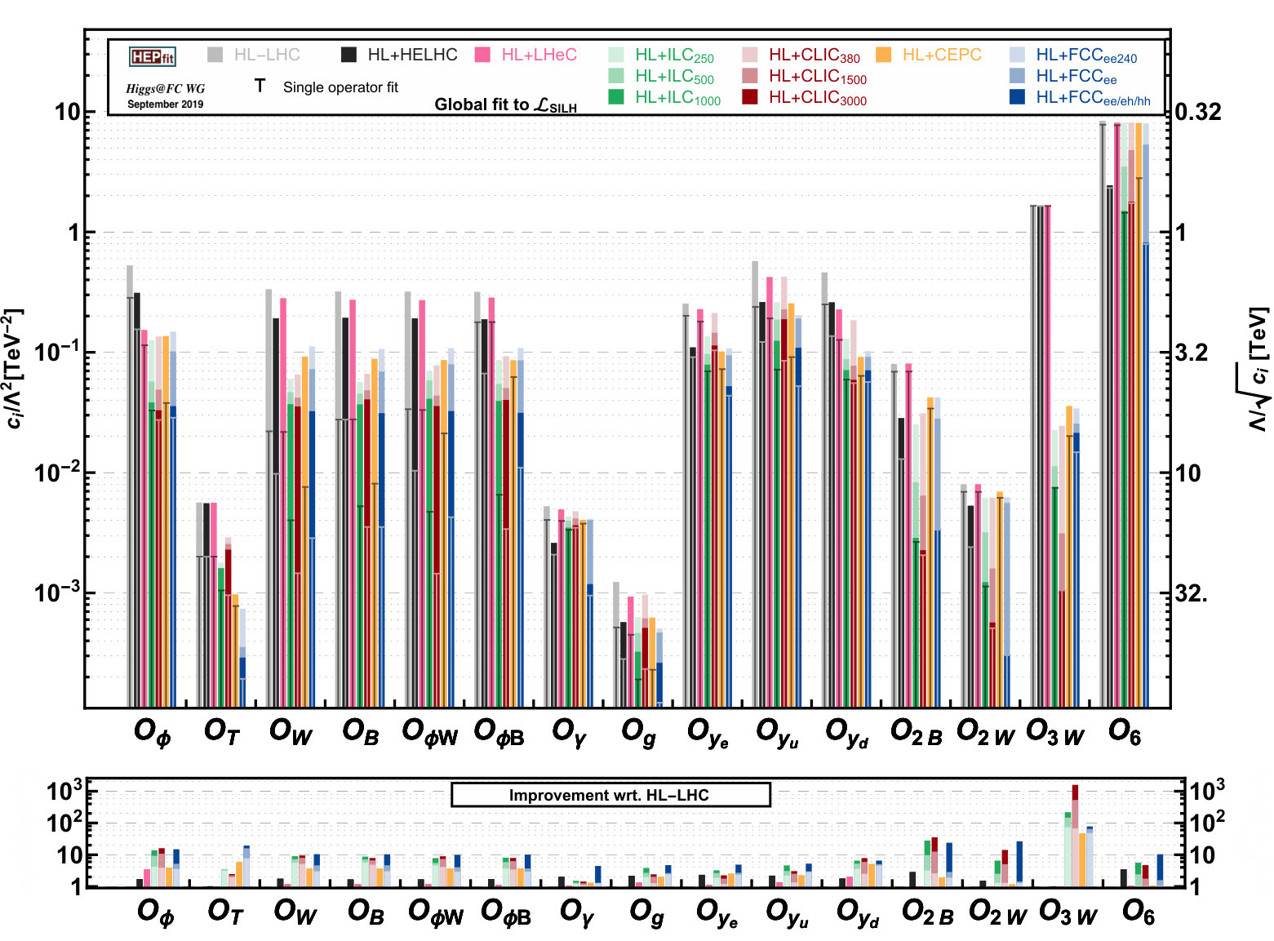Click the O_T label under the main chart
Screen dimensions: 1274x941
click(x=222, y=731)
